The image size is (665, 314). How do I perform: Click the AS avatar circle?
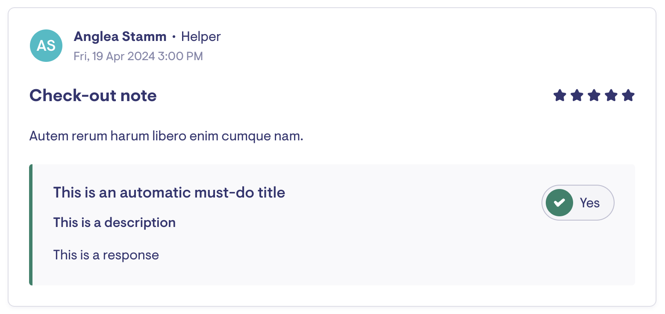tap(46, 46)
